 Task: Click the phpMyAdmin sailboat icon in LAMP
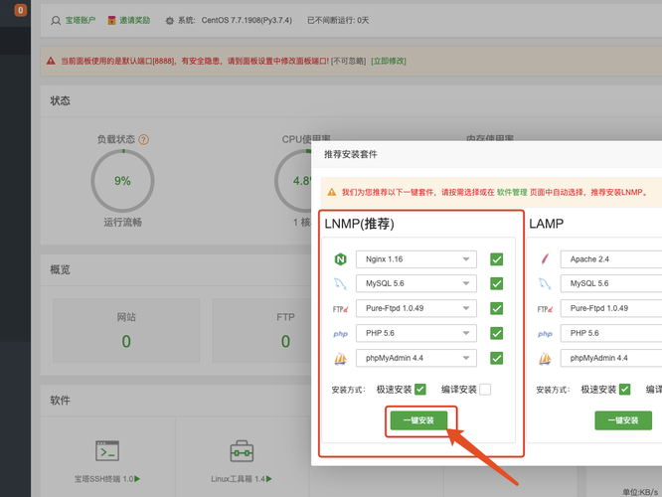point(545,359)
